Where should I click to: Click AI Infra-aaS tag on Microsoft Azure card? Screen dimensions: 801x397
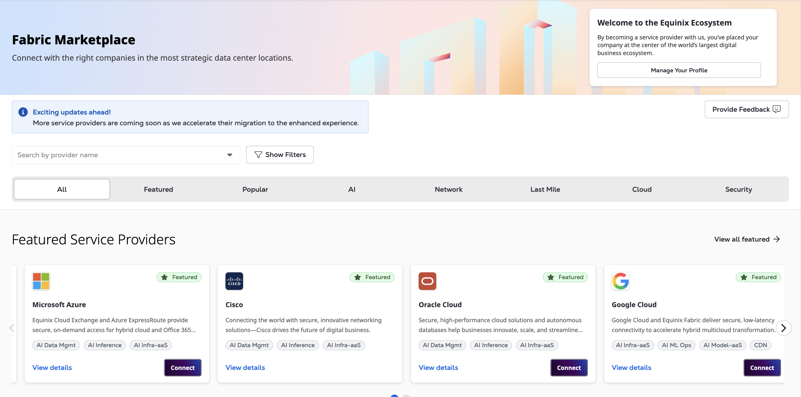[151, 345]
